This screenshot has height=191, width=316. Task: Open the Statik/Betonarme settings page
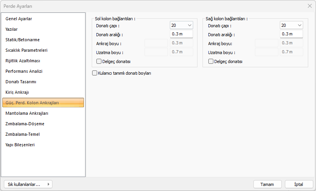point(23,40)
